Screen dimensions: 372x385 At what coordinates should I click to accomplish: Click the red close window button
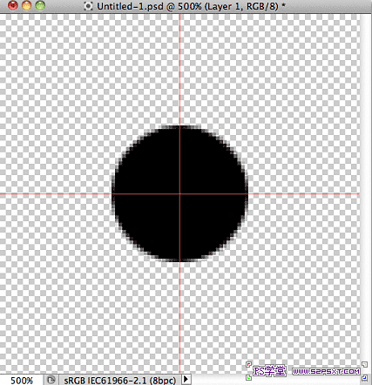point(13,5)
